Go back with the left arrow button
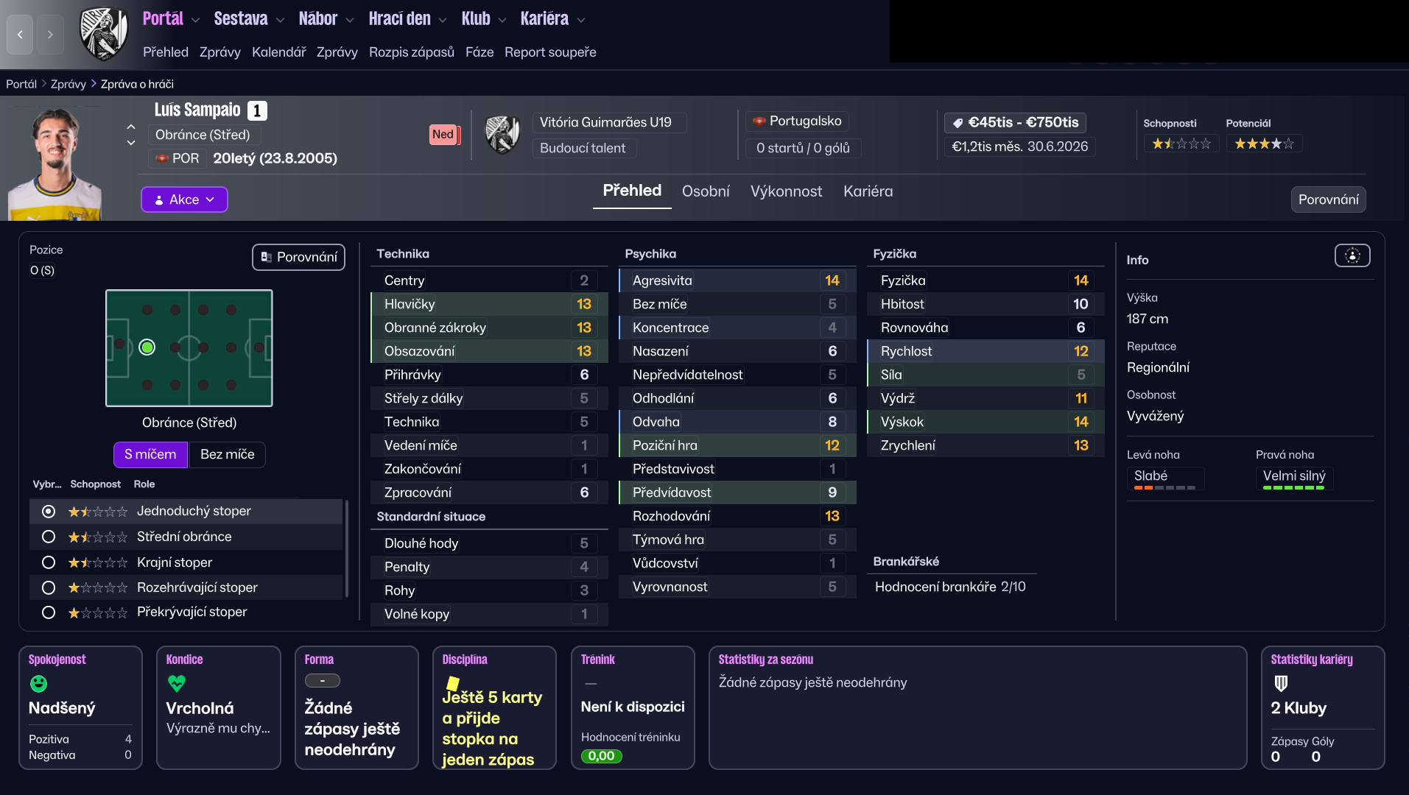The height and width of the screenshot is (795, 1409). tap(20, 34)
